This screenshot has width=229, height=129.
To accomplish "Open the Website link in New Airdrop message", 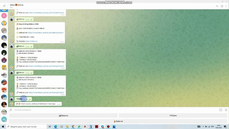I will coord(31,41).
